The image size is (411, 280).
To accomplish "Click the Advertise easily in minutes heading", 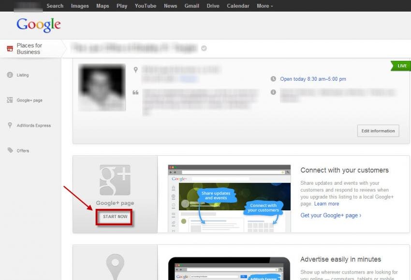I will click(341, 259).
